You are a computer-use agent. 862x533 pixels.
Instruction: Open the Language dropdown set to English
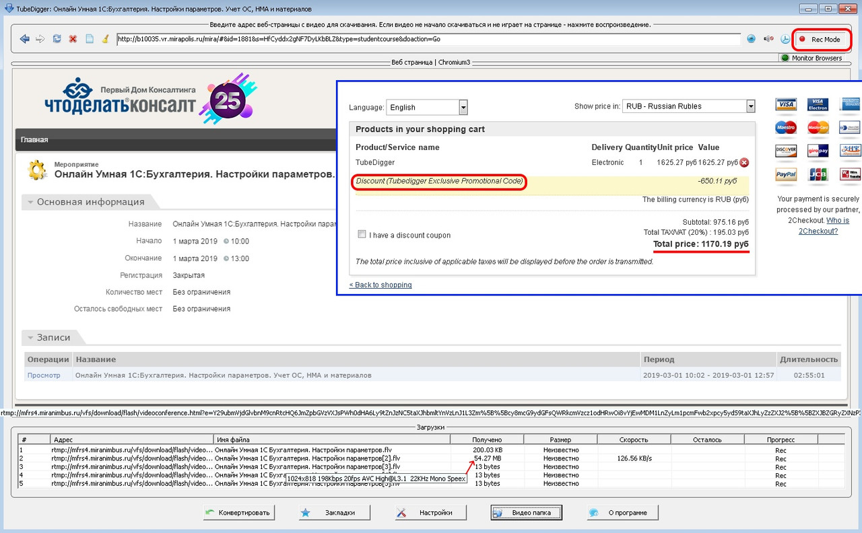(427, 107)
